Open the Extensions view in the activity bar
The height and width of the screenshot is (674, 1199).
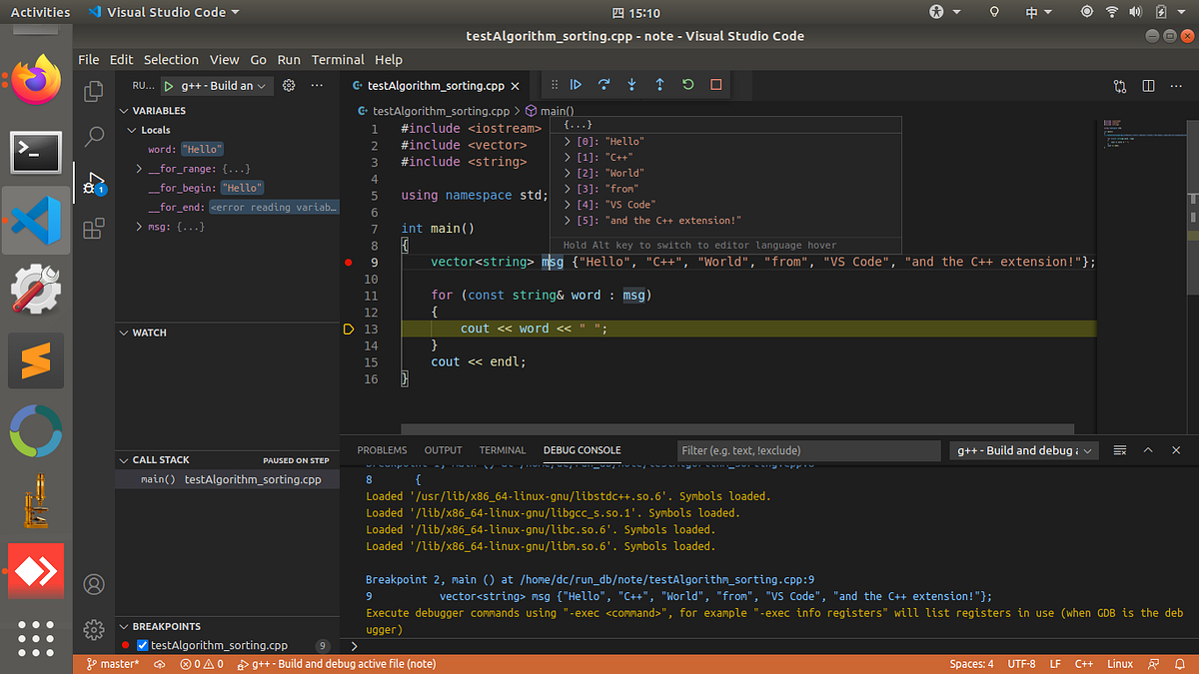pos(94,230)
